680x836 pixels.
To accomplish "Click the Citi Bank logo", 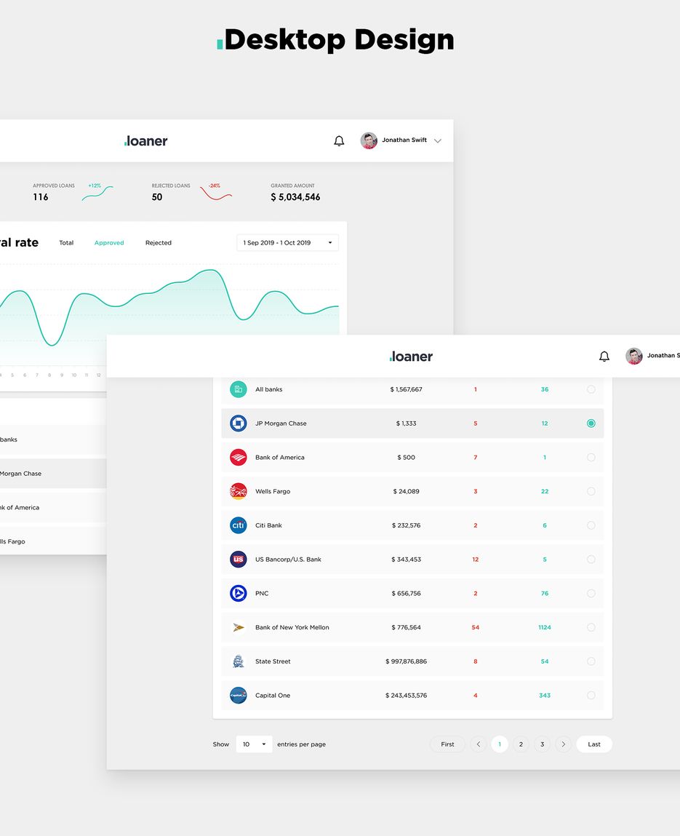I will (x=239, y=525).
